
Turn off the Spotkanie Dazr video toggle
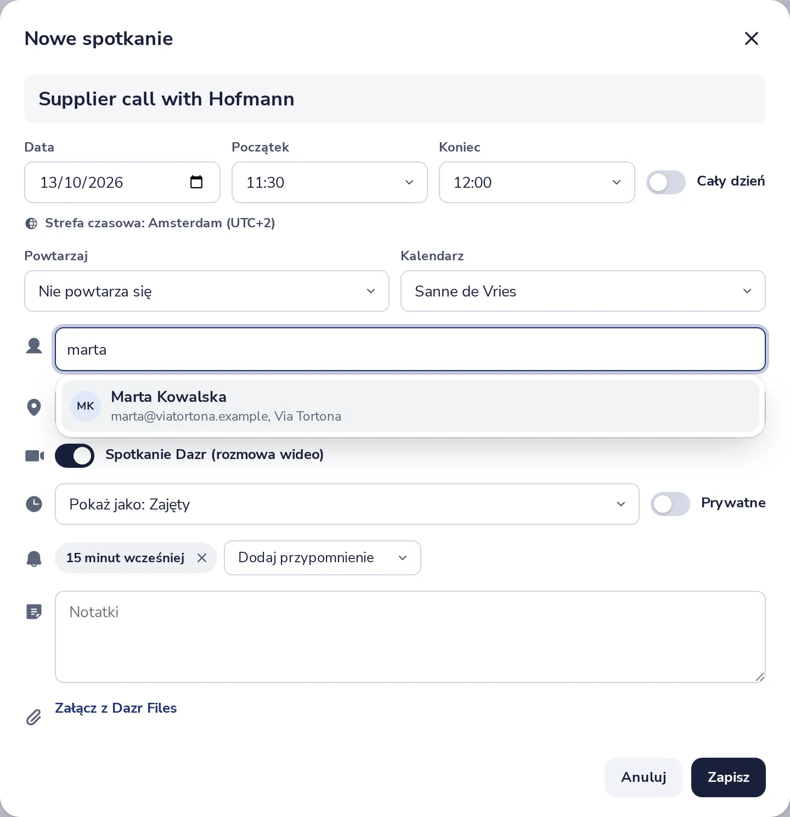pos(75,456)
